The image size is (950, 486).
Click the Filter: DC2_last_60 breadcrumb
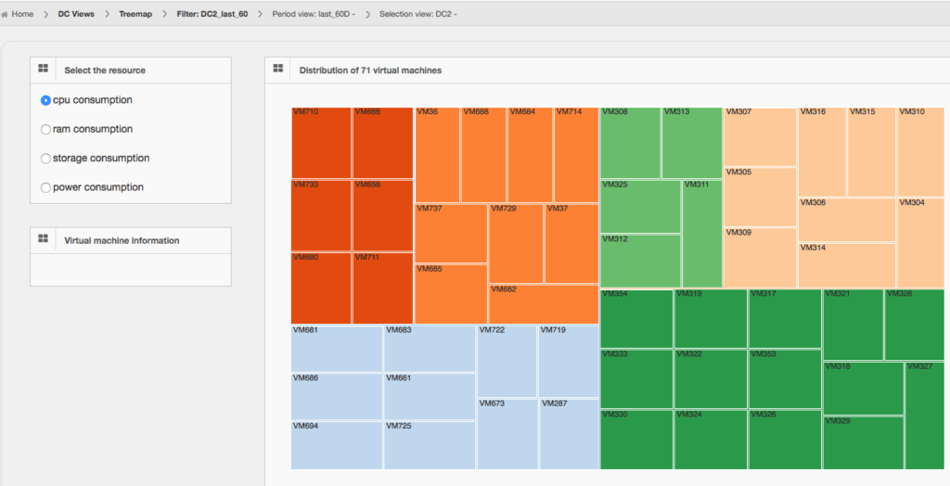[x=212, y=14]
